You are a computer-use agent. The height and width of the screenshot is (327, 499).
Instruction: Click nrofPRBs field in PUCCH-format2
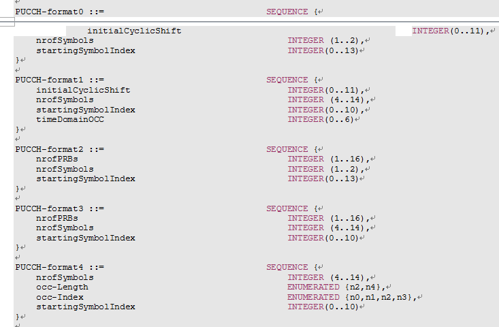57,159
